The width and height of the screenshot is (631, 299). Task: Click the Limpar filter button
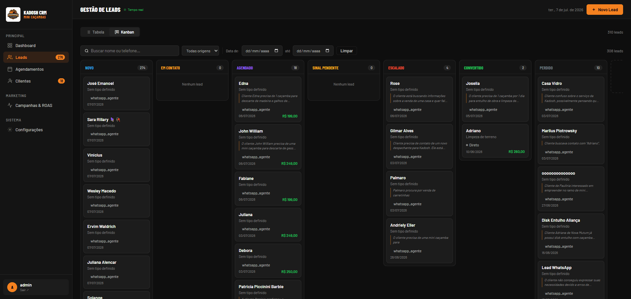click(346, 51)
